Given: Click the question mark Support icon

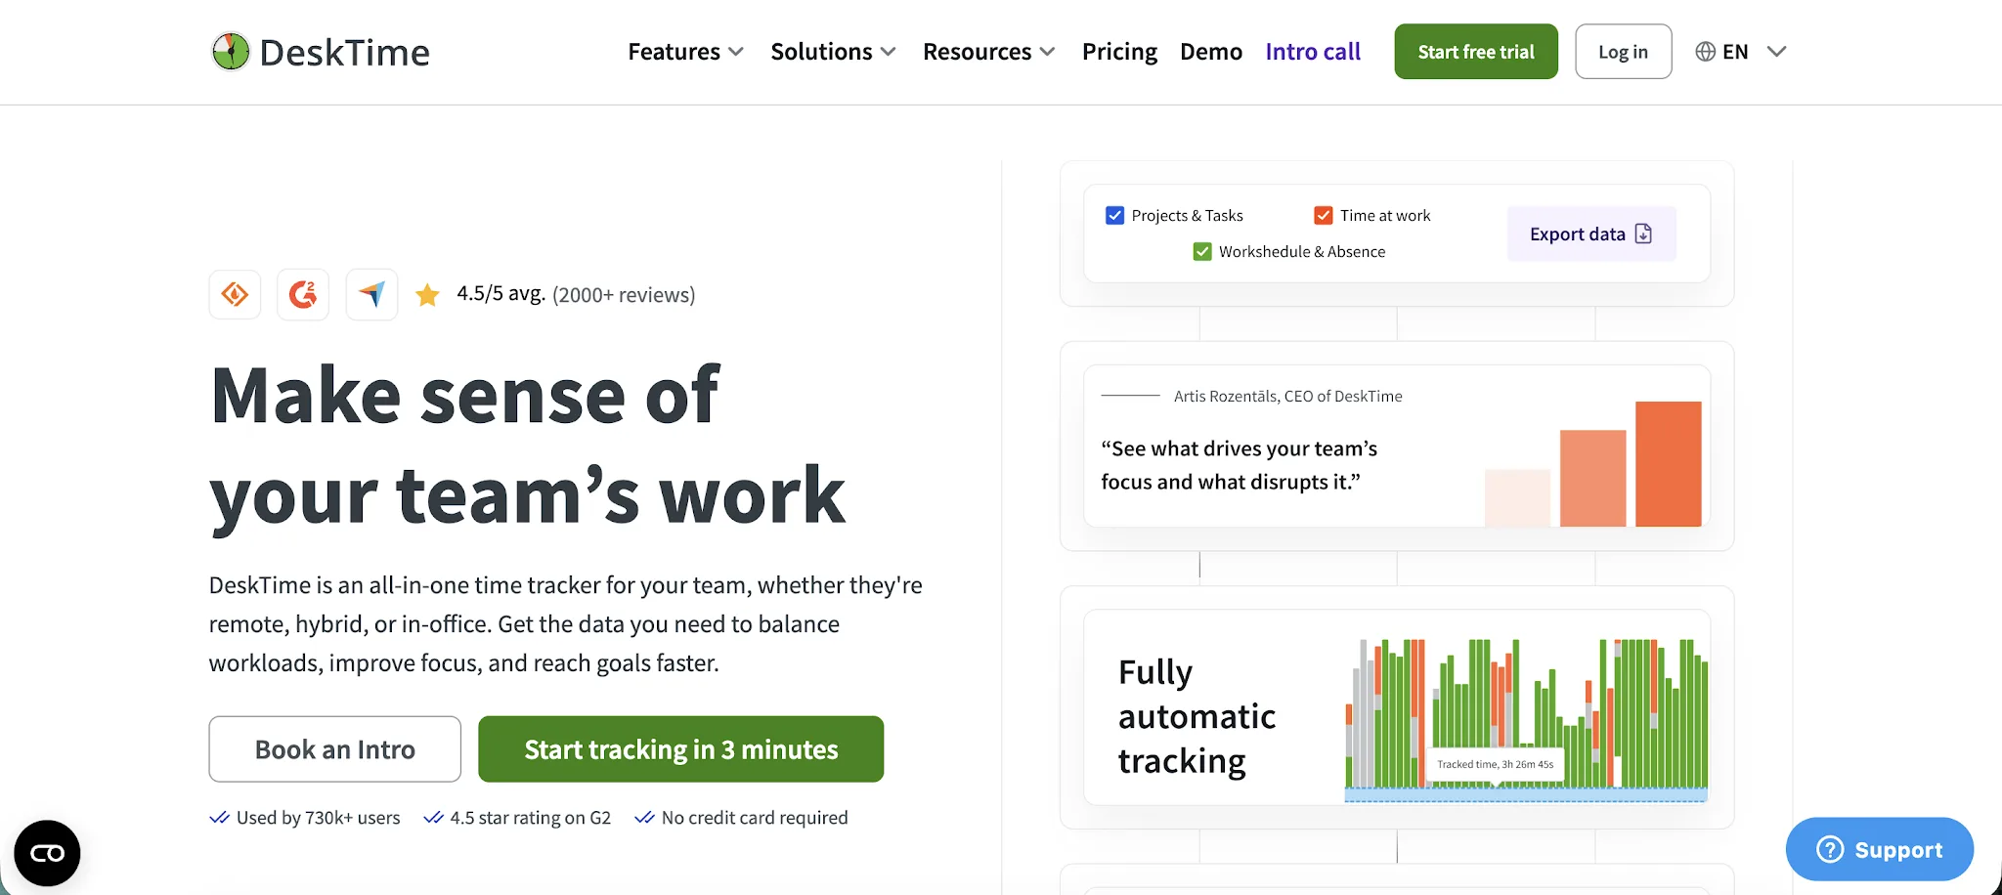Looking at the screenshot, I should tap(1830, 849).
